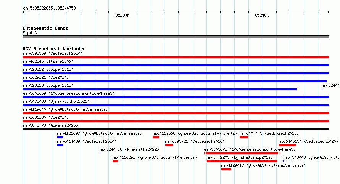The width and height of the screenshot is (340, 184).
Task: Click the nsv6407443 (Sedlazeck2020) label
Action: 269,133
